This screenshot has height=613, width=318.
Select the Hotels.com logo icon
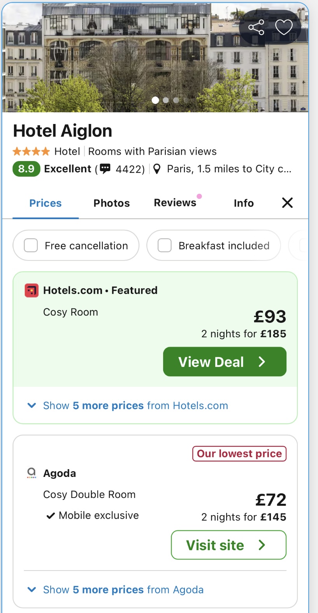tap(31, 290)
